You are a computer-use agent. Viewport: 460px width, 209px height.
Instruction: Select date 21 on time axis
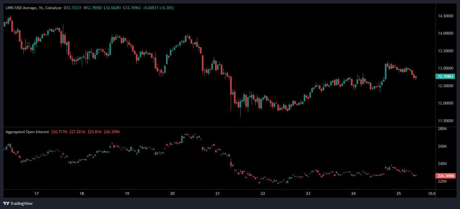point(218,193)
